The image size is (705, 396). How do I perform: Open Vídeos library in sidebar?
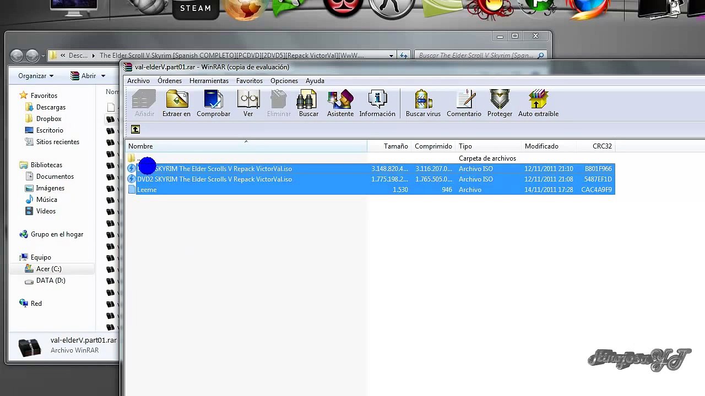click(46, 211)
